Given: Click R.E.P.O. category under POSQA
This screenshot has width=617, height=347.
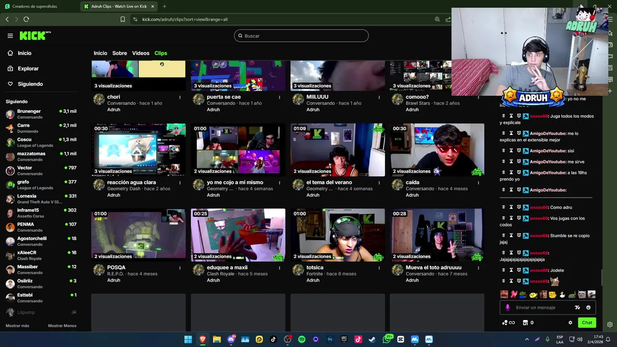Looking at the screenshot, I should coord(115,274).
